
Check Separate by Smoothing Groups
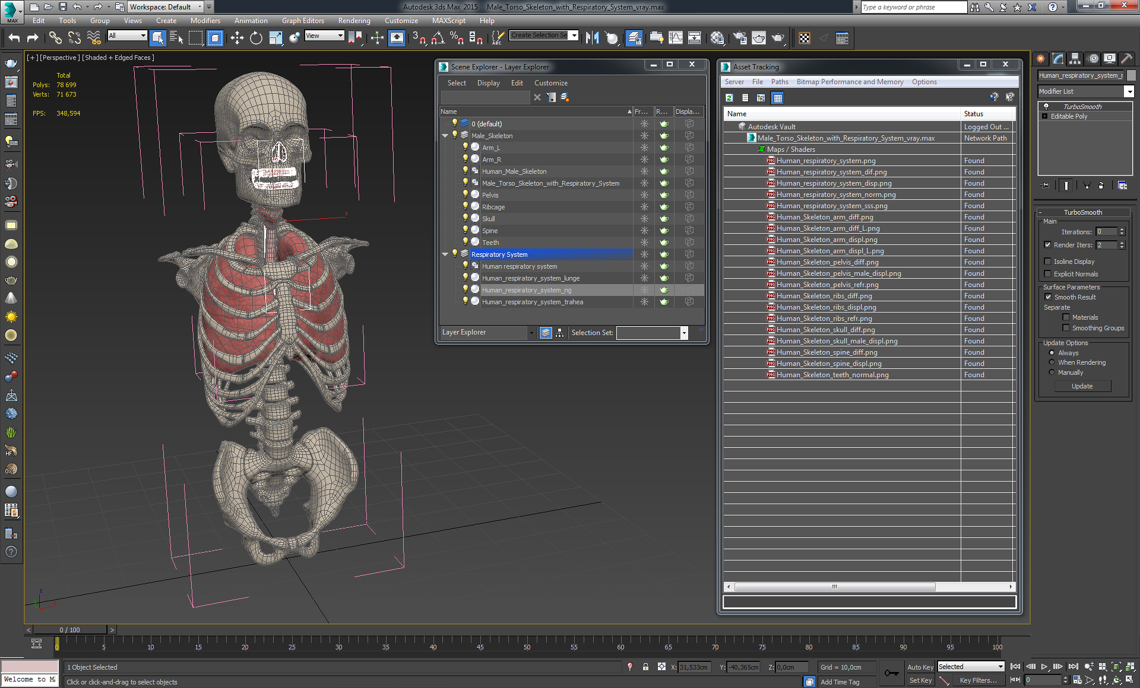tap(1066, 328)
